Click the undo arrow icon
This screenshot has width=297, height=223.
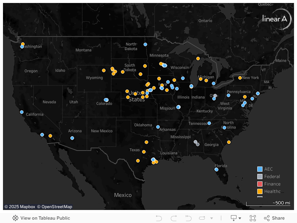[159, 218]
